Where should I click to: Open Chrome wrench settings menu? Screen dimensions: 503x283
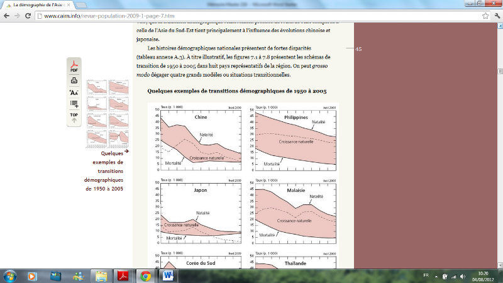pyautogui.click(x=497, y=16)
